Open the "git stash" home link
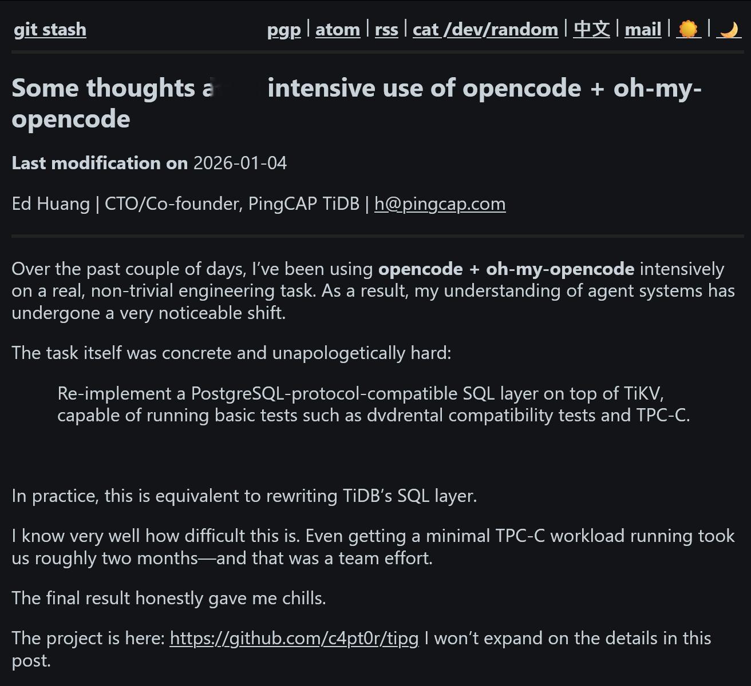 50,29
